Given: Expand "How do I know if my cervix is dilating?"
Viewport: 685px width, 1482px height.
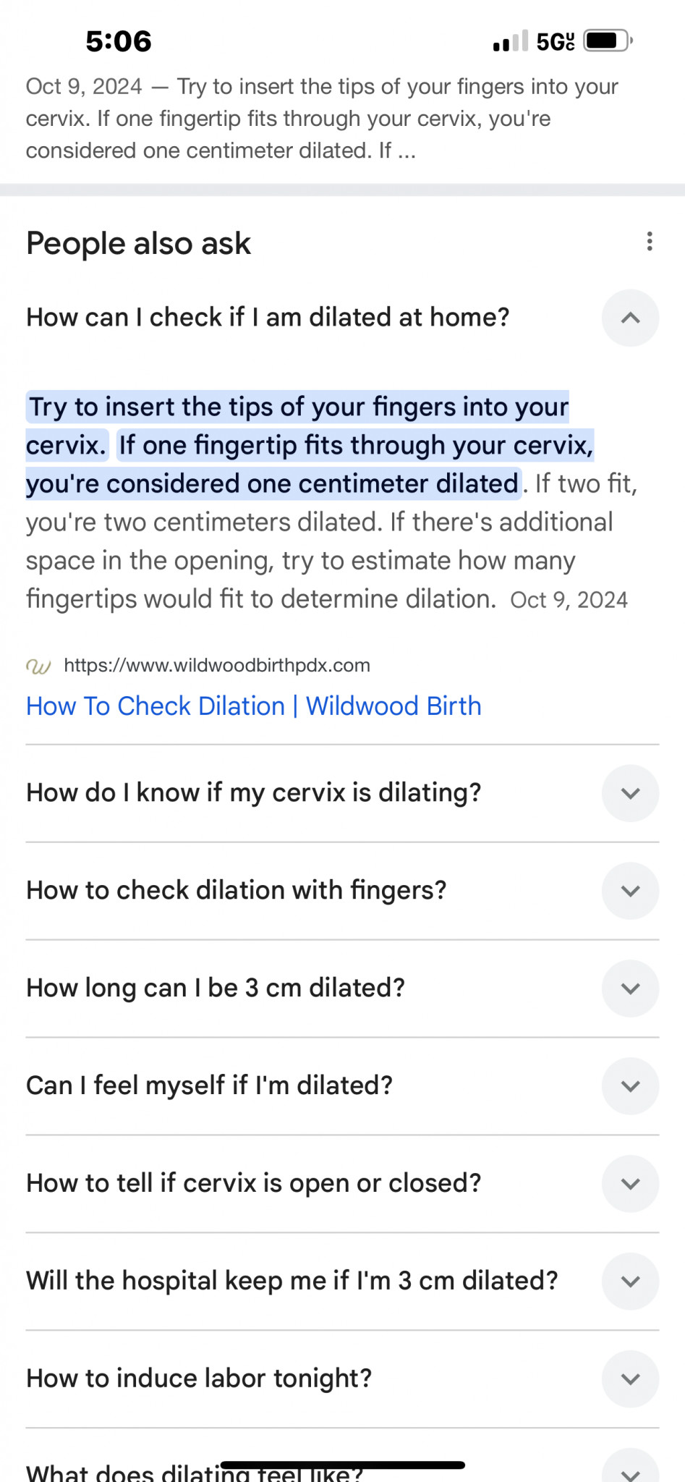Looking at the screenshot, I should pos(342,793).
